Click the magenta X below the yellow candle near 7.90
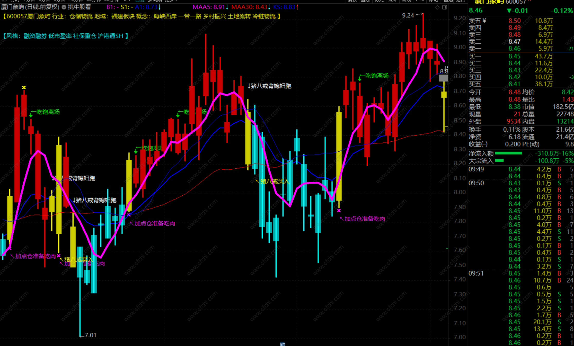Screen dimensions: 574x346 click(339, 211)
